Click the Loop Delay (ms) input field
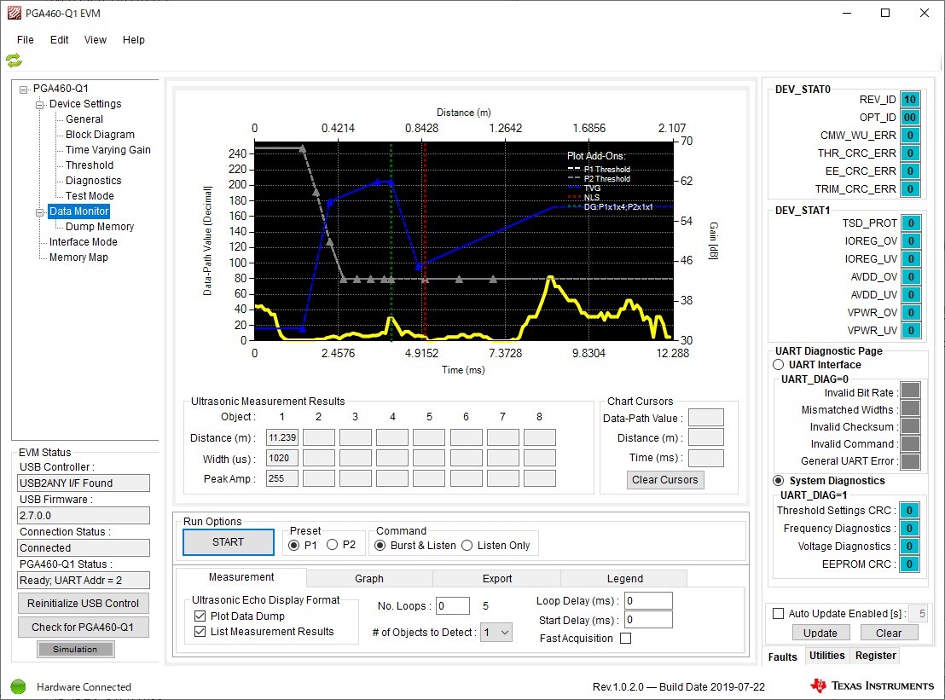The height and width of the screenshot is (700, 945). (x=648, y=600)
